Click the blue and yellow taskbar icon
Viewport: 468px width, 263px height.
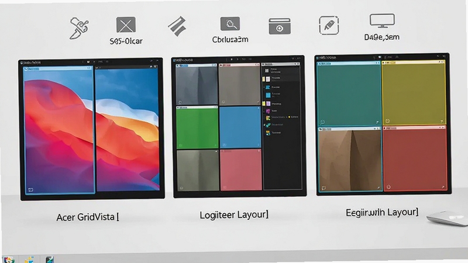point(29,259)
